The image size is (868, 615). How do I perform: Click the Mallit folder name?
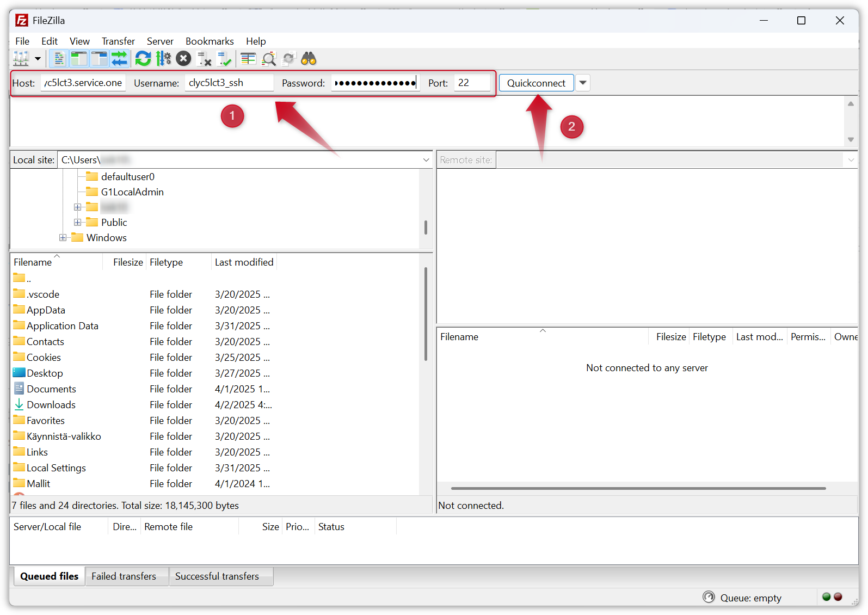38,484
